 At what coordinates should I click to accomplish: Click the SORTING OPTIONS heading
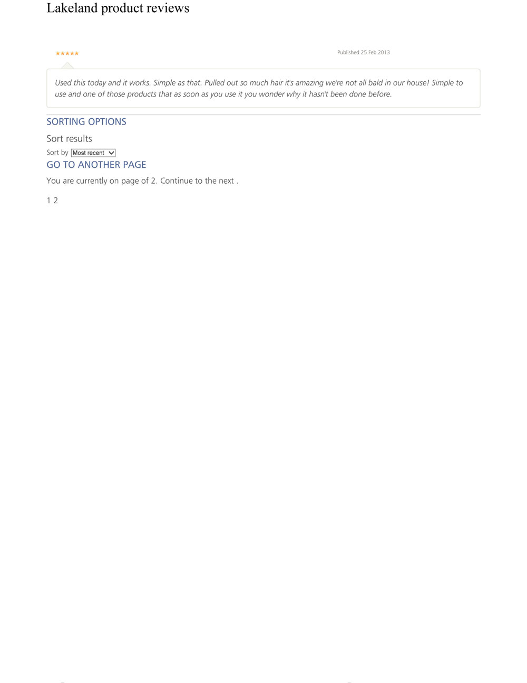86,121
